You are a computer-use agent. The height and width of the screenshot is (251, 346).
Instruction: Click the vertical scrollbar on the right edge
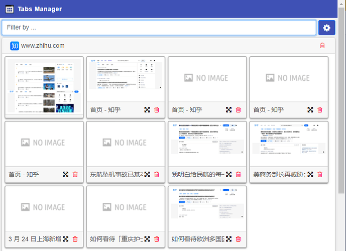pyautogui.click(x=341, y=100)
